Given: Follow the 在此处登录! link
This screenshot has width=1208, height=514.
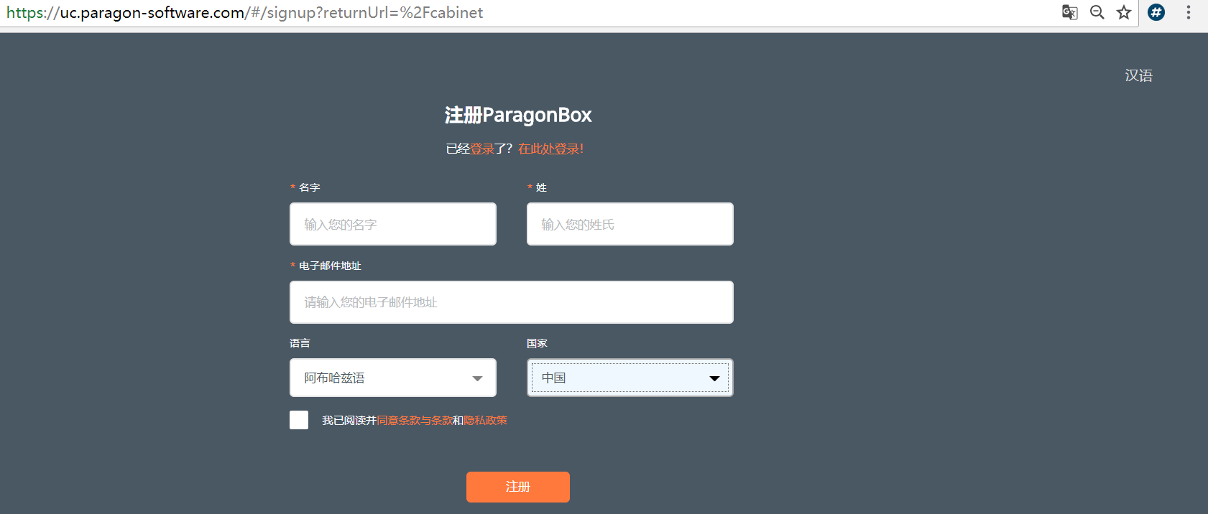Looking at the screenshot, I should 550,149.
